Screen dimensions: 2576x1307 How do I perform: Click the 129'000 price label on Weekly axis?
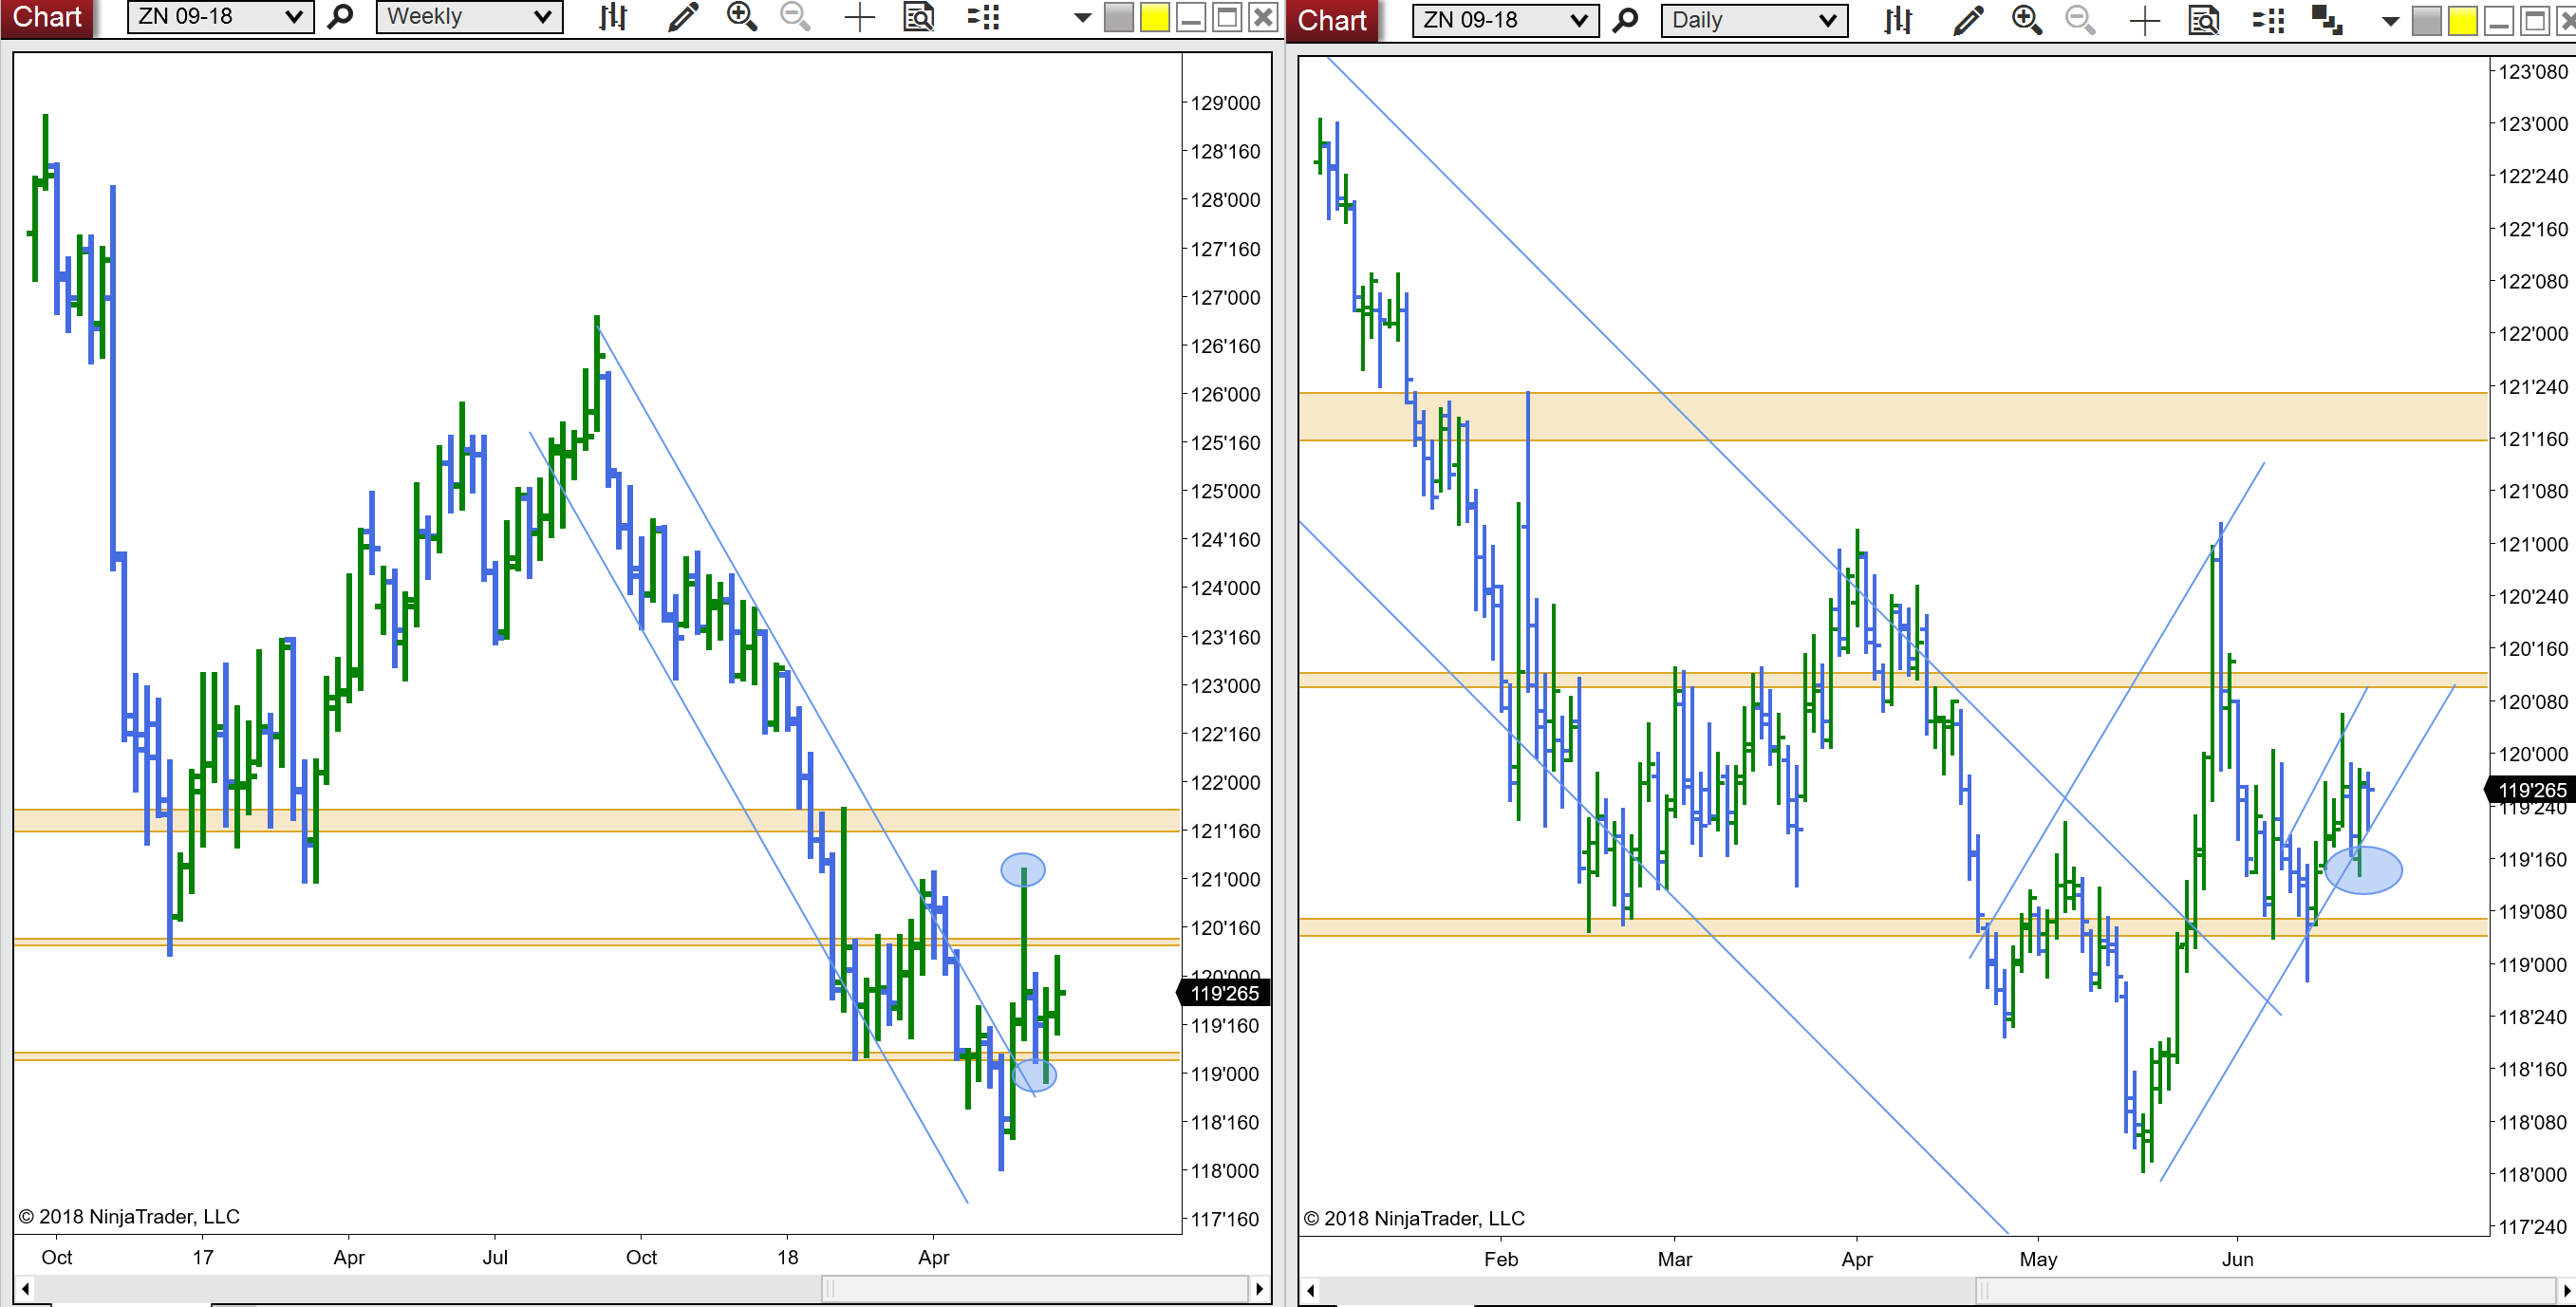[x=1225, y=103]
